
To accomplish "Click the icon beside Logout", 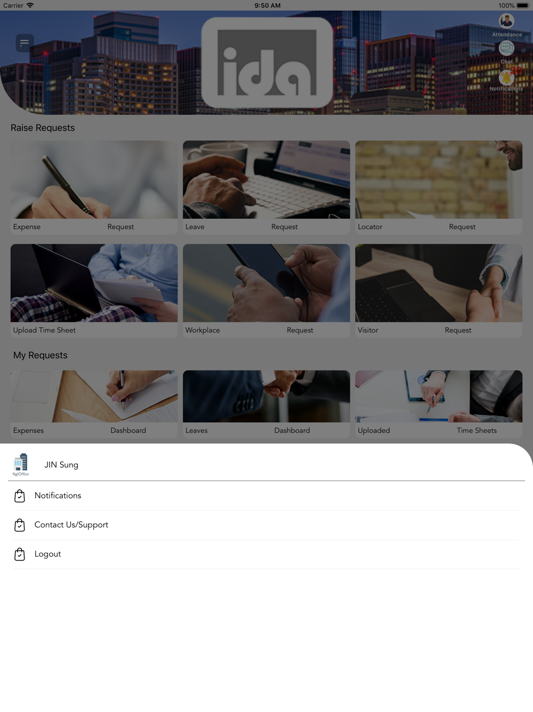I will click(x=20, y=555).
